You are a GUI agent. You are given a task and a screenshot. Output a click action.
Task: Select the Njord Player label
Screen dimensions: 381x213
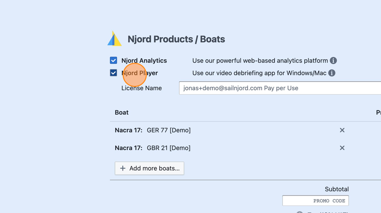[x=140, y=73]
